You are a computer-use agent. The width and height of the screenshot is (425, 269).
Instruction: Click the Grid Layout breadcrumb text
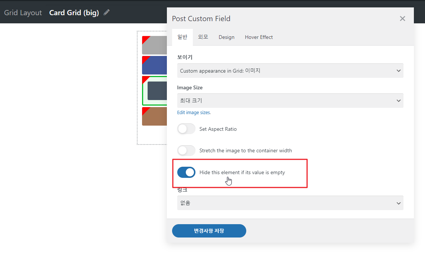pyautogui.click(x=23, y=13)
